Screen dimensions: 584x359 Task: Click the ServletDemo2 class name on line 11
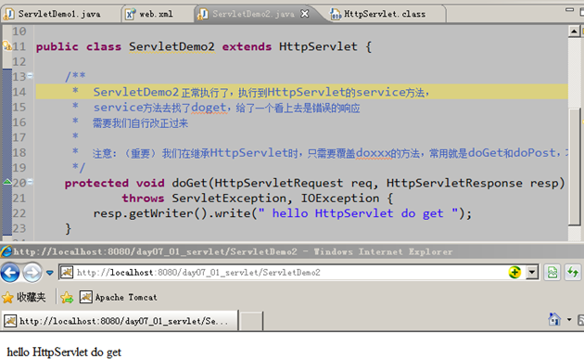[x=171, y=46]
